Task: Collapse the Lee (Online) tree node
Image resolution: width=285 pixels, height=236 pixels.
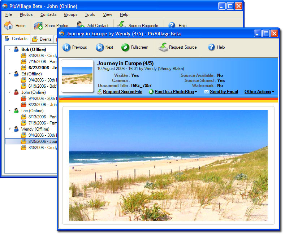Action: (10, 110)
